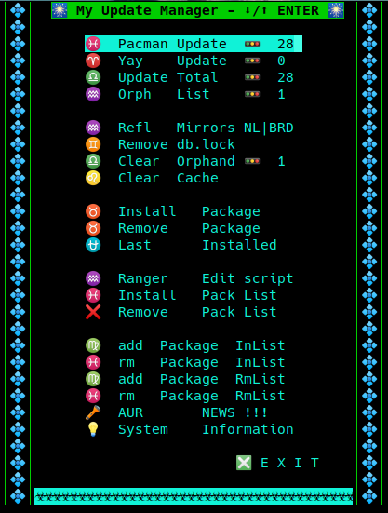The height and width of the screenshot is (513, 388).
Task: Click the E X I T label
Action: pos(289,463)
